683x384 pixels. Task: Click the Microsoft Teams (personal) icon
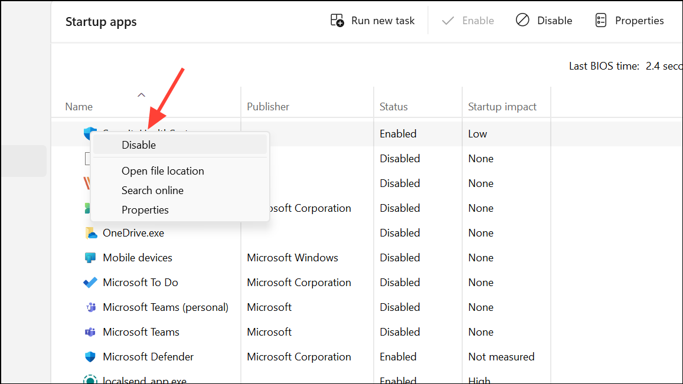point(90,307)
